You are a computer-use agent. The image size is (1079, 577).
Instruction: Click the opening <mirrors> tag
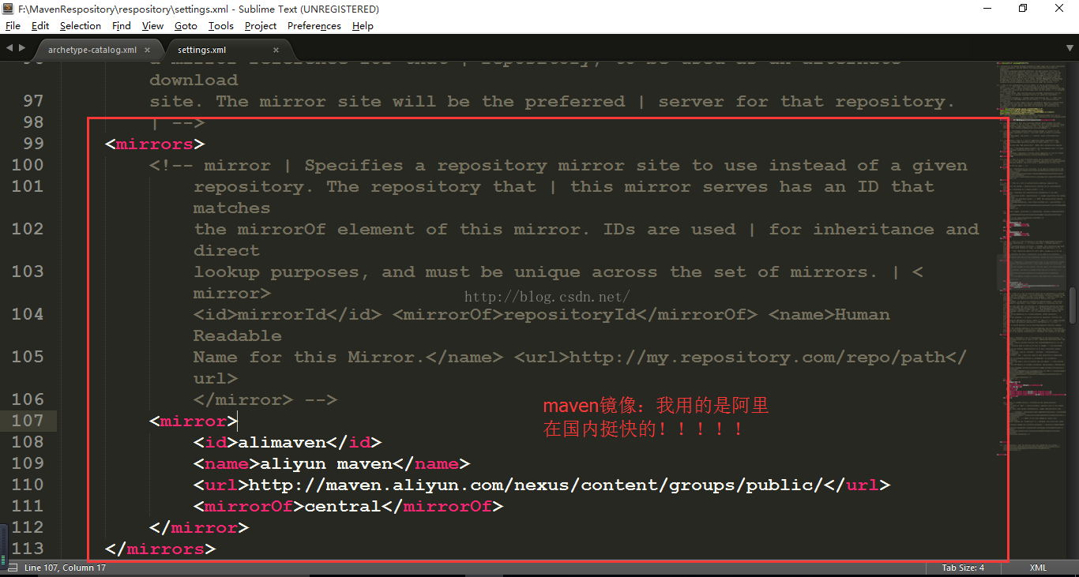coord(155,144)
